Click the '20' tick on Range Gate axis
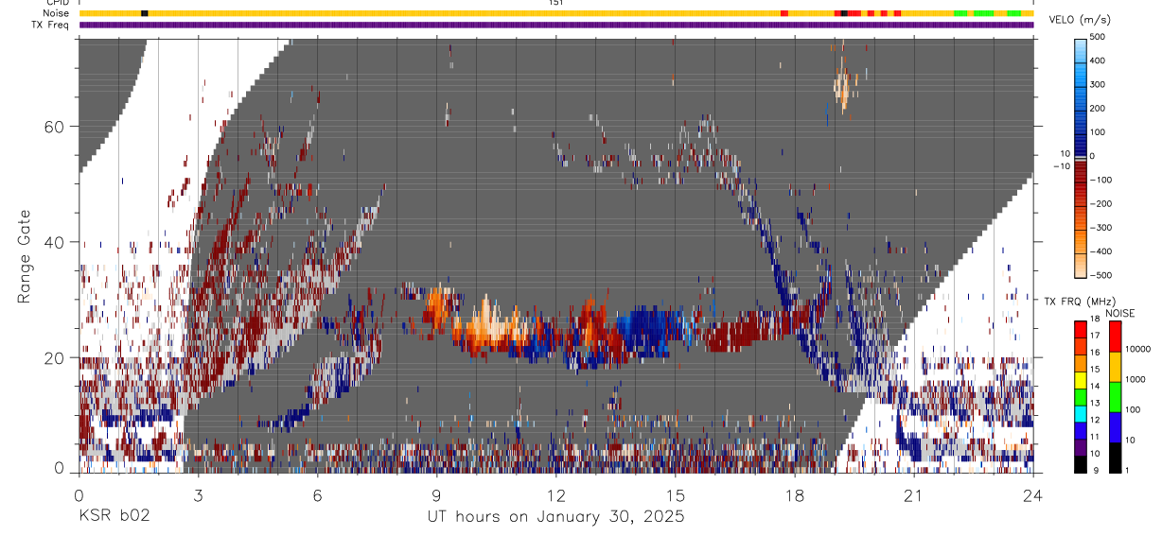1162x536 pixels. 55,358
